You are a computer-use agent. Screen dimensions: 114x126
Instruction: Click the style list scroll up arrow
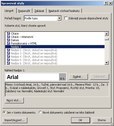click(107, 34)
